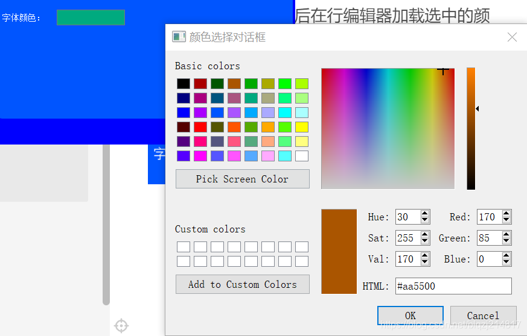The height and width of the screenshot is (336, 527).
Task: Close the color selection dialog
Action: (x=512, y=37)
